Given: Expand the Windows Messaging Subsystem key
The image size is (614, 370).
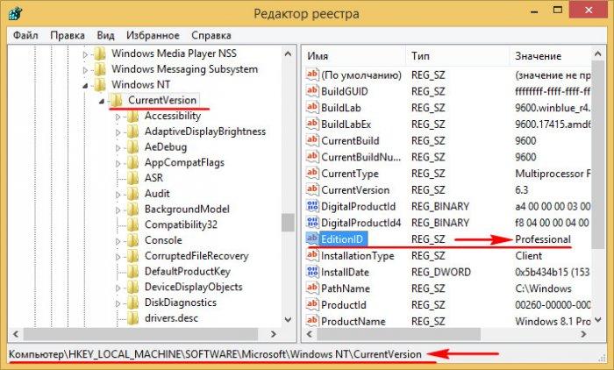Looking at the screenshot, I should click(85, 70).
